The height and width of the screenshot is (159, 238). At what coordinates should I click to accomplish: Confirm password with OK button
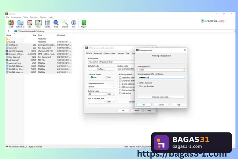[144, 105]
